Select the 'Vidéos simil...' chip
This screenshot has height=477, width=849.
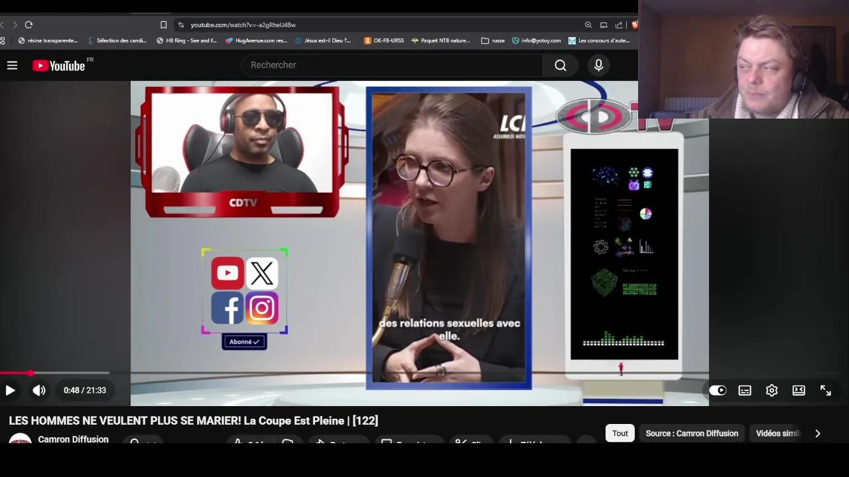point(779,433)
